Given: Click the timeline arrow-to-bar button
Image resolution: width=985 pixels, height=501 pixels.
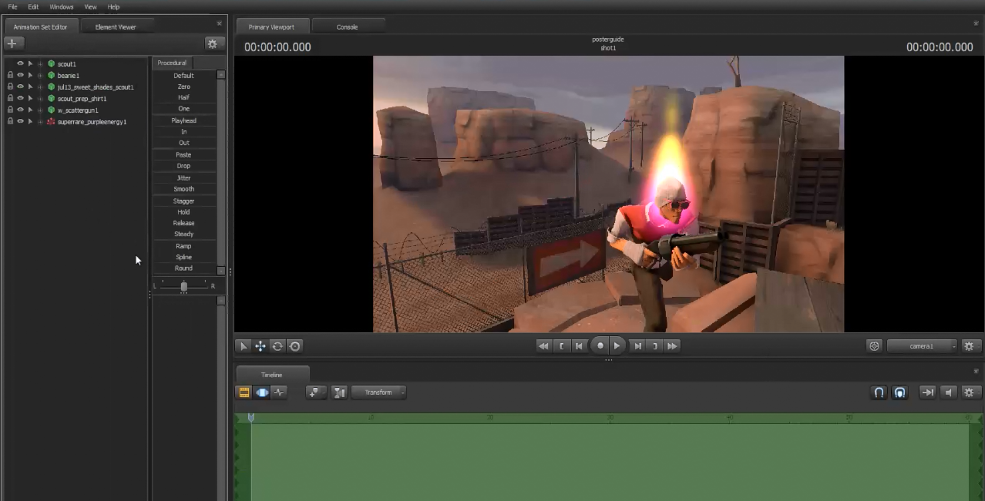Looking at the screenshot, I should coord(928,393).
